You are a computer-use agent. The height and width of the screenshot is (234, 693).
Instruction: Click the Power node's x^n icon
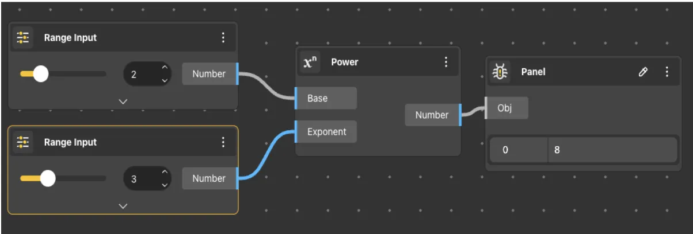(x=311, y=63)
